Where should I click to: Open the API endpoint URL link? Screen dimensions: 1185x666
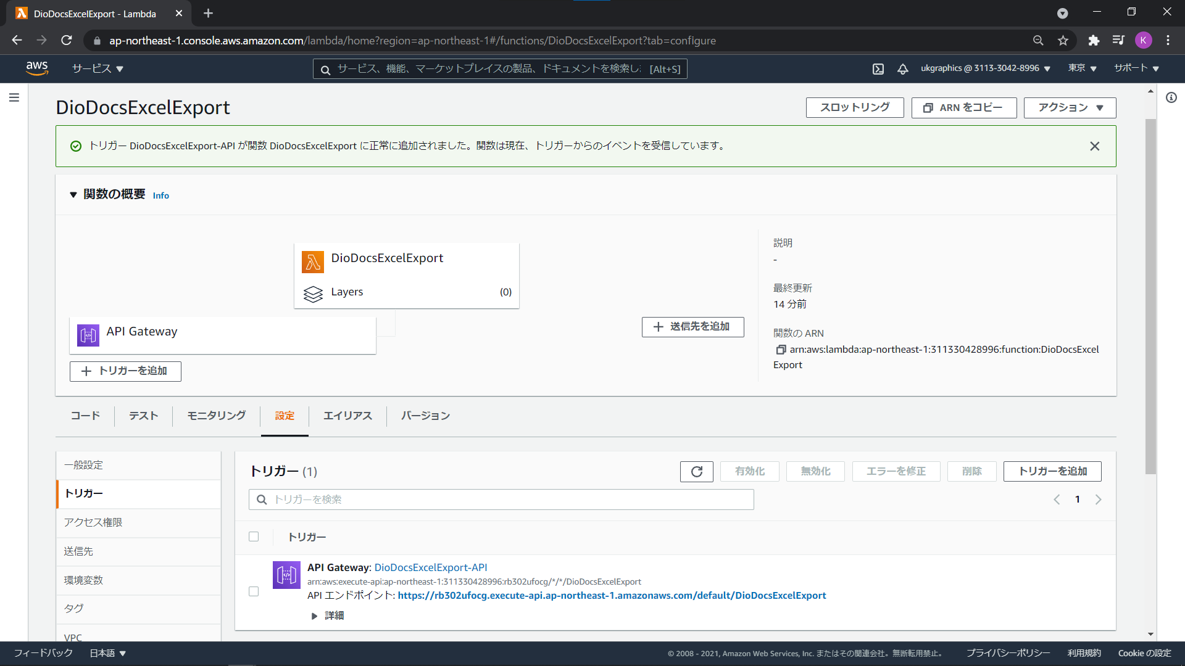[x=612, y=596]
